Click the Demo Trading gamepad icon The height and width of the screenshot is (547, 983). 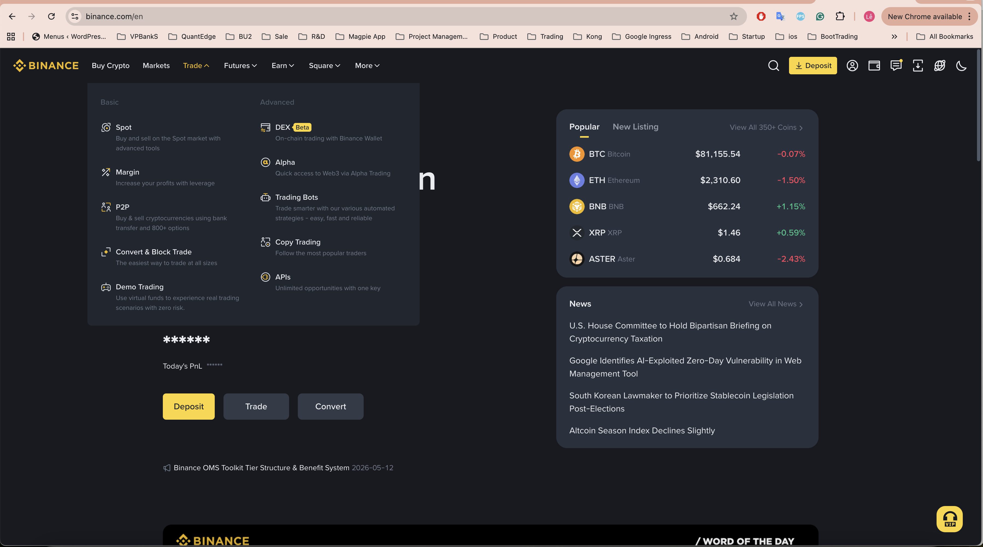106,287
